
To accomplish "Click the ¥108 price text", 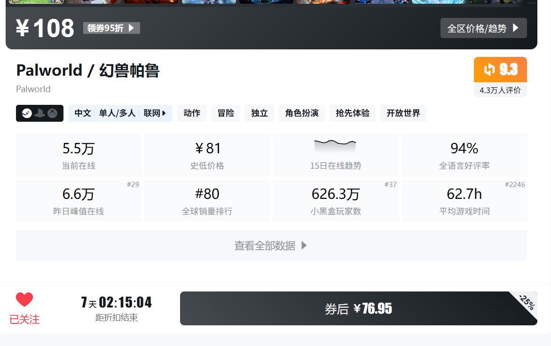I will (45, 28).
